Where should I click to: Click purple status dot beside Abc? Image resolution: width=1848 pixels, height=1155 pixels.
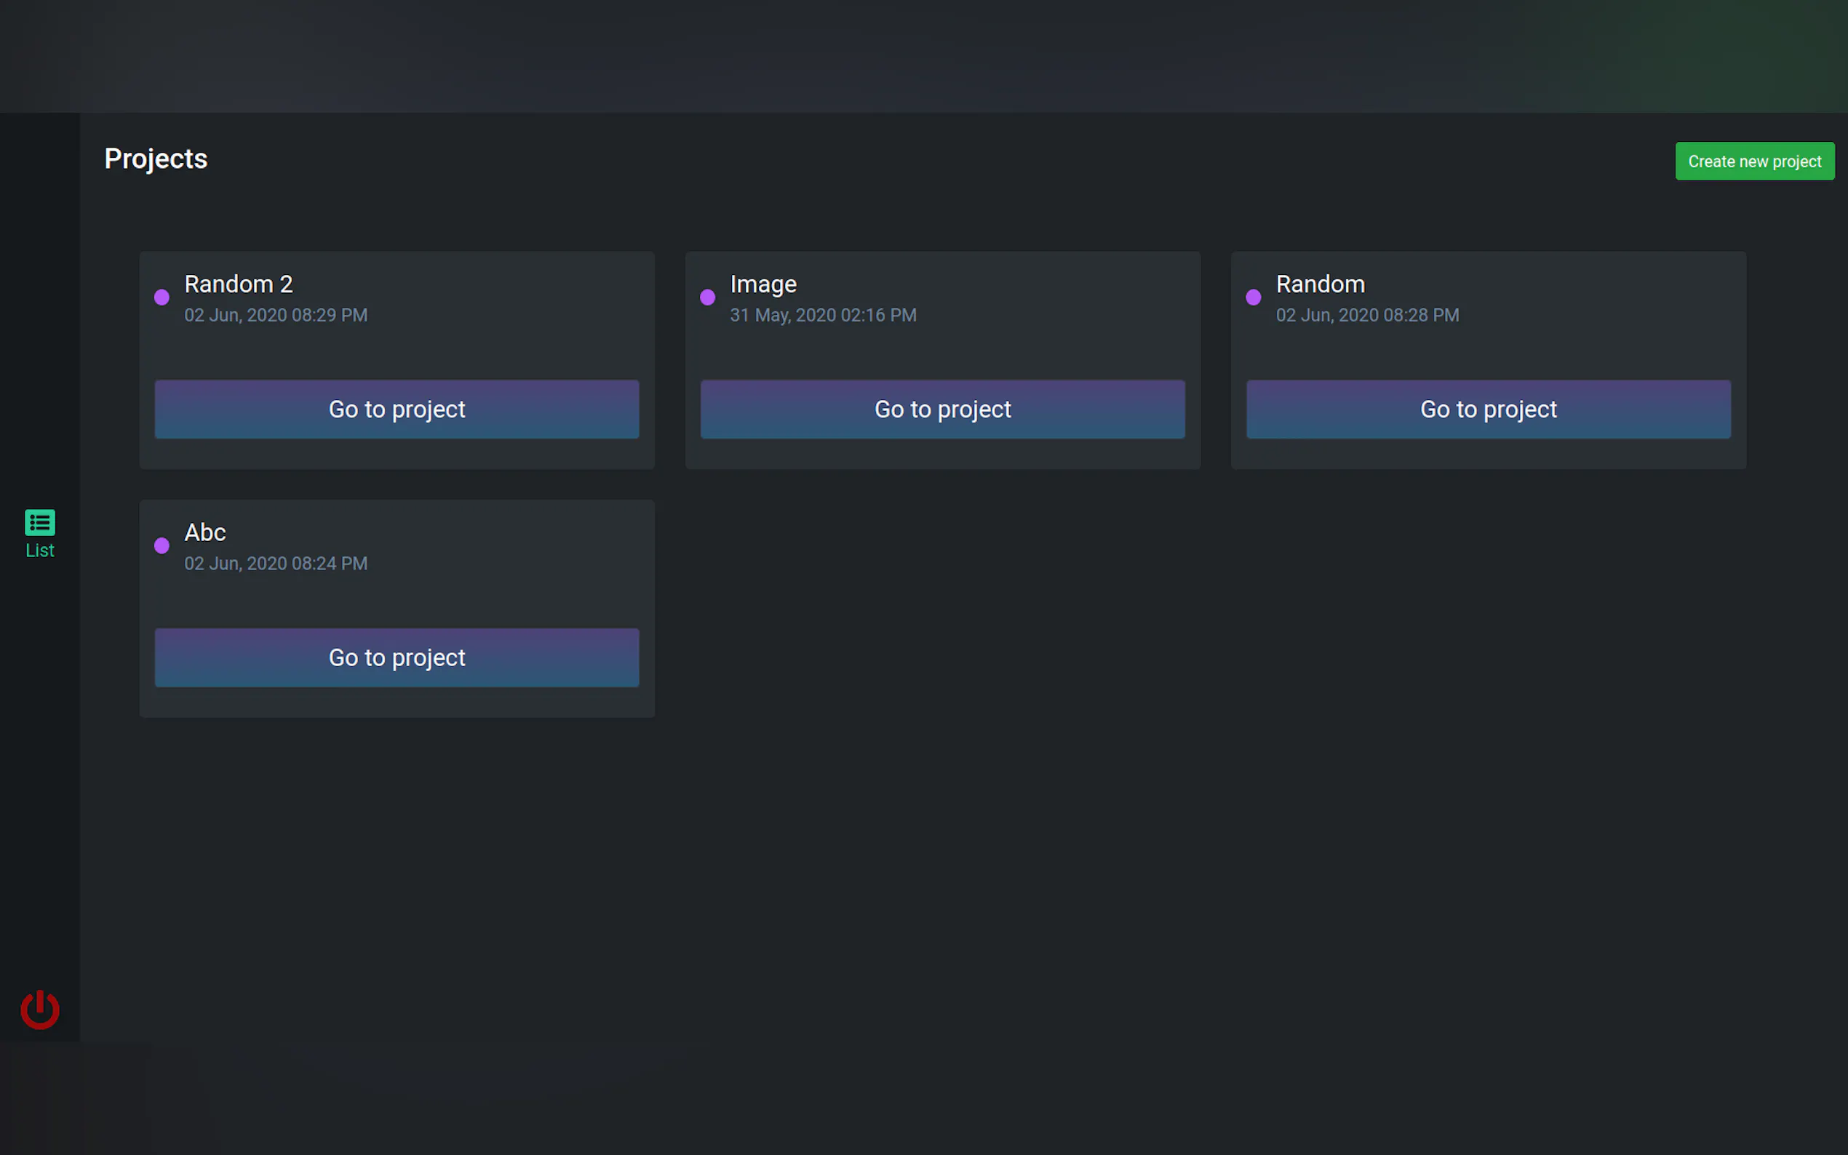click(162, 545)
